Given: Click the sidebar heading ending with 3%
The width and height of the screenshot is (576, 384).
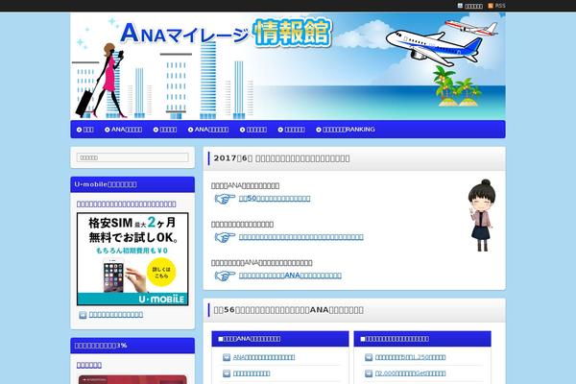Looking at the screenshot, I should coord(132,346).
